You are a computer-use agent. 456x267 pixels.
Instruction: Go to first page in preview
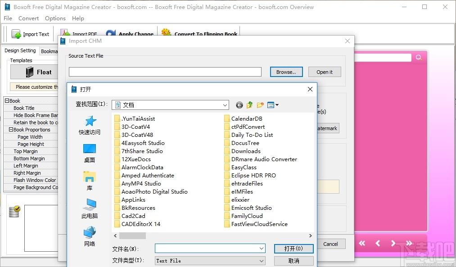tap(362, 243)
